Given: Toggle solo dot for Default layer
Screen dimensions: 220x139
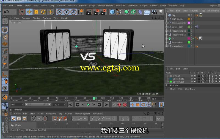Looking at the screenshot, I should (192, 76).
